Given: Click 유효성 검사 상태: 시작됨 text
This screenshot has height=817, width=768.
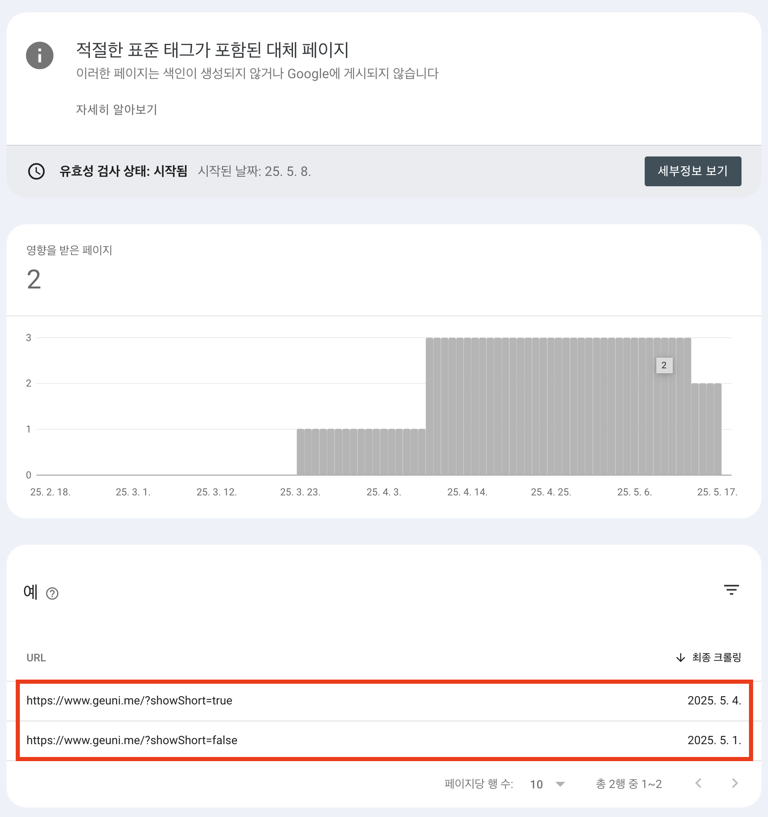Looking at the screenshot, I should click(x=123, y=171).
